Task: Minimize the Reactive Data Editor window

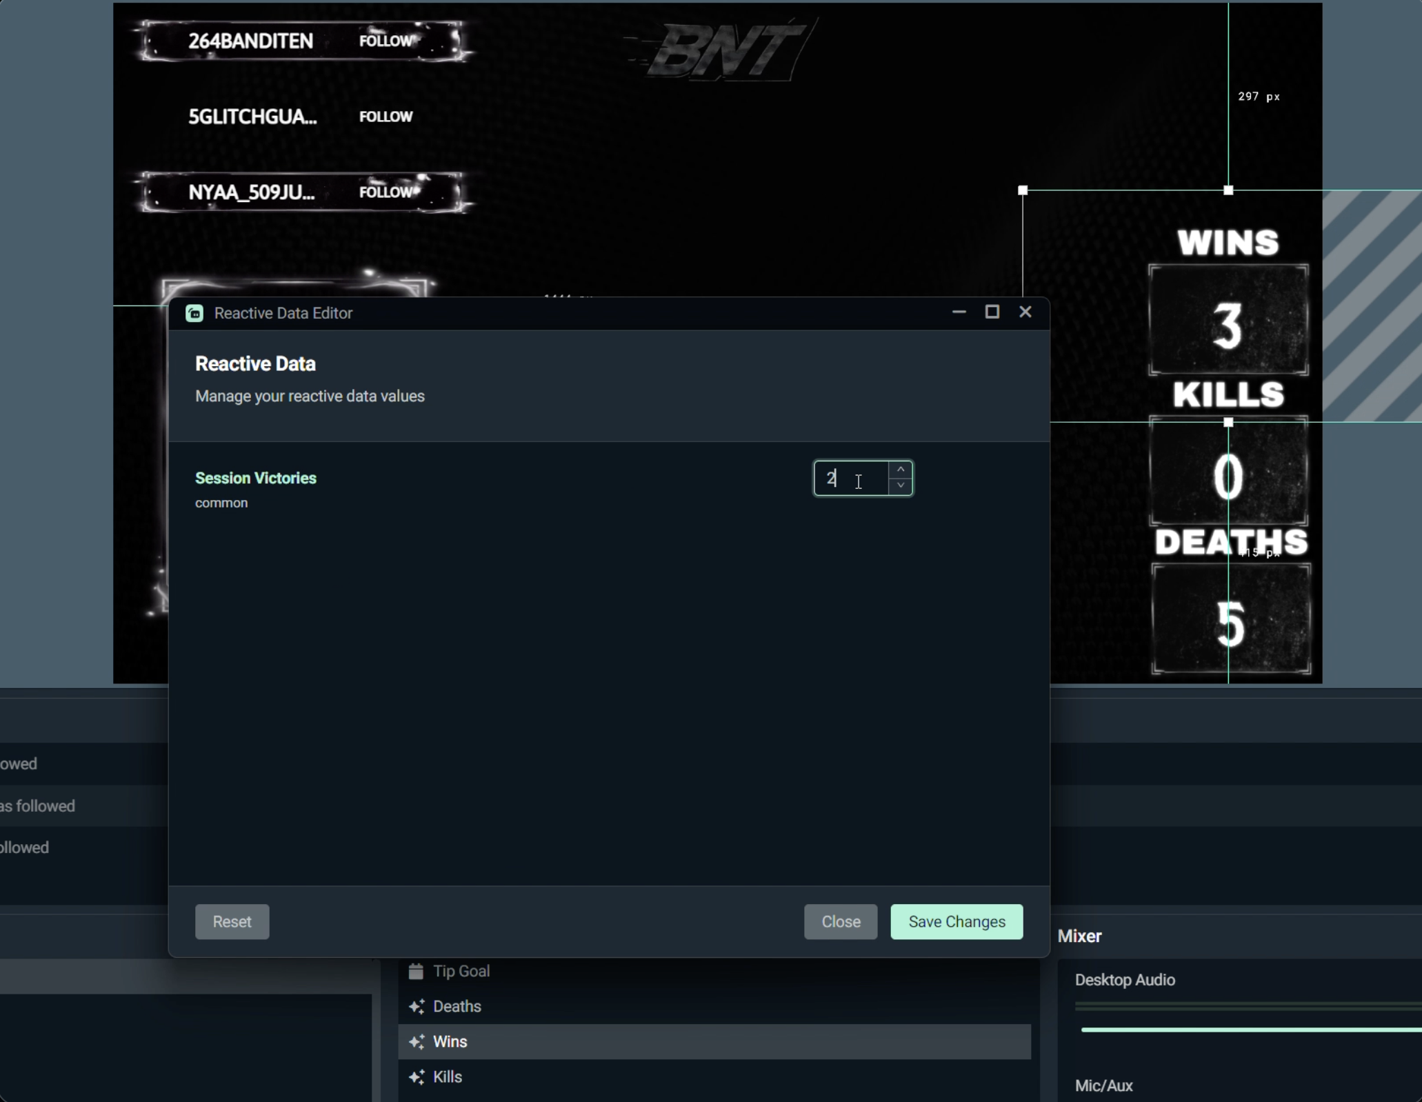Action: 959,312
